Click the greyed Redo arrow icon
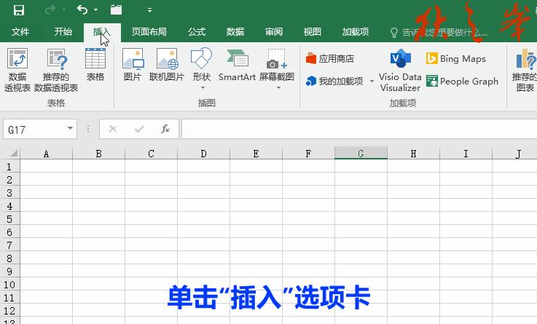 [x=50, y=10]
